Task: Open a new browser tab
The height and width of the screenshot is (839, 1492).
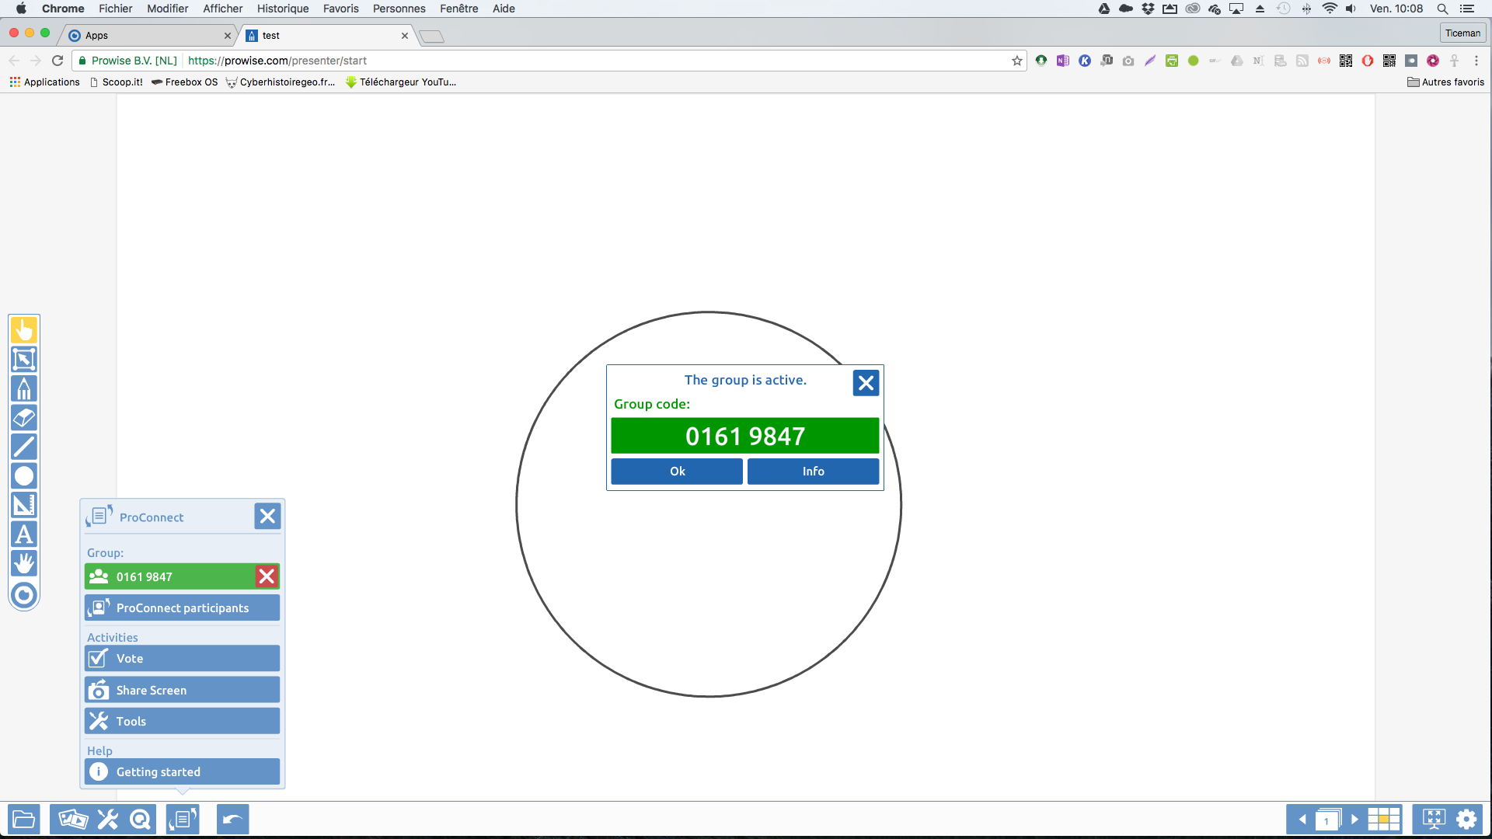Action: pos(431,37)
